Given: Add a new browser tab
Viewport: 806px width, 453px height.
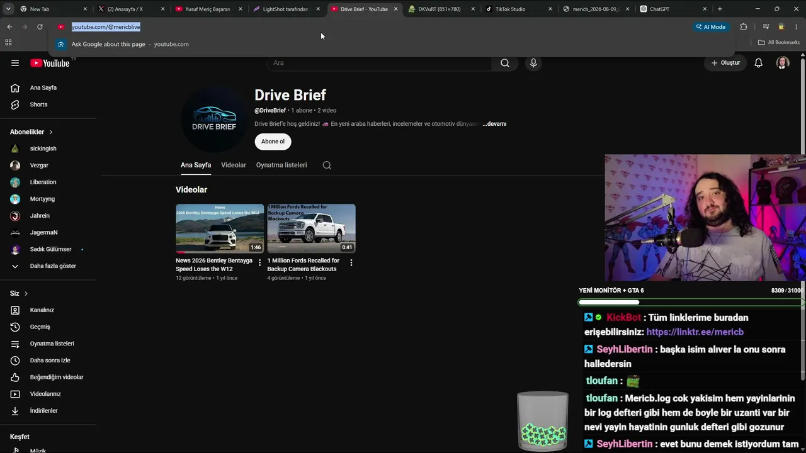Looking at the screenshot, I should tap(720, 9).
